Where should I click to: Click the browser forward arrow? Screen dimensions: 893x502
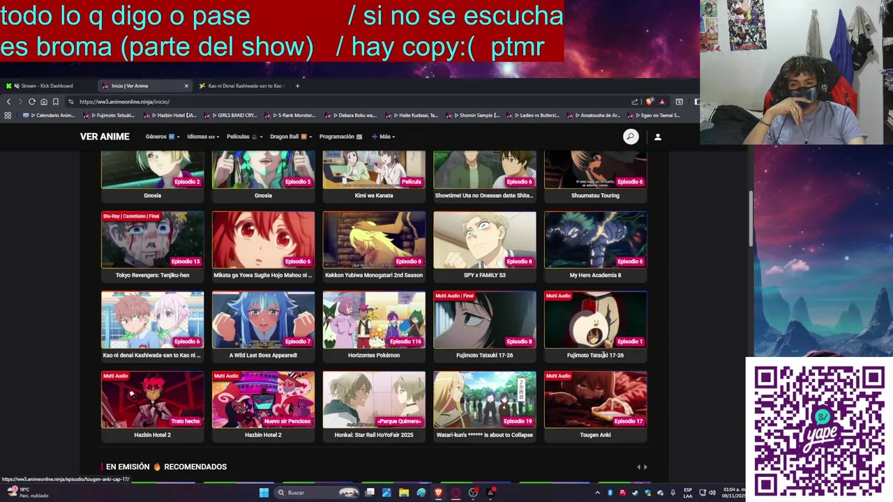point(20,102)
